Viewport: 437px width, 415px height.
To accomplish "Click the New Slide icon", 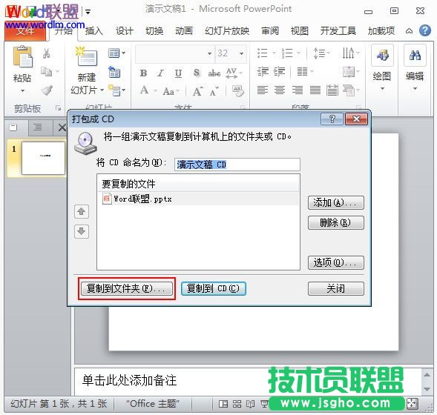I will click(x=86, y=56).
